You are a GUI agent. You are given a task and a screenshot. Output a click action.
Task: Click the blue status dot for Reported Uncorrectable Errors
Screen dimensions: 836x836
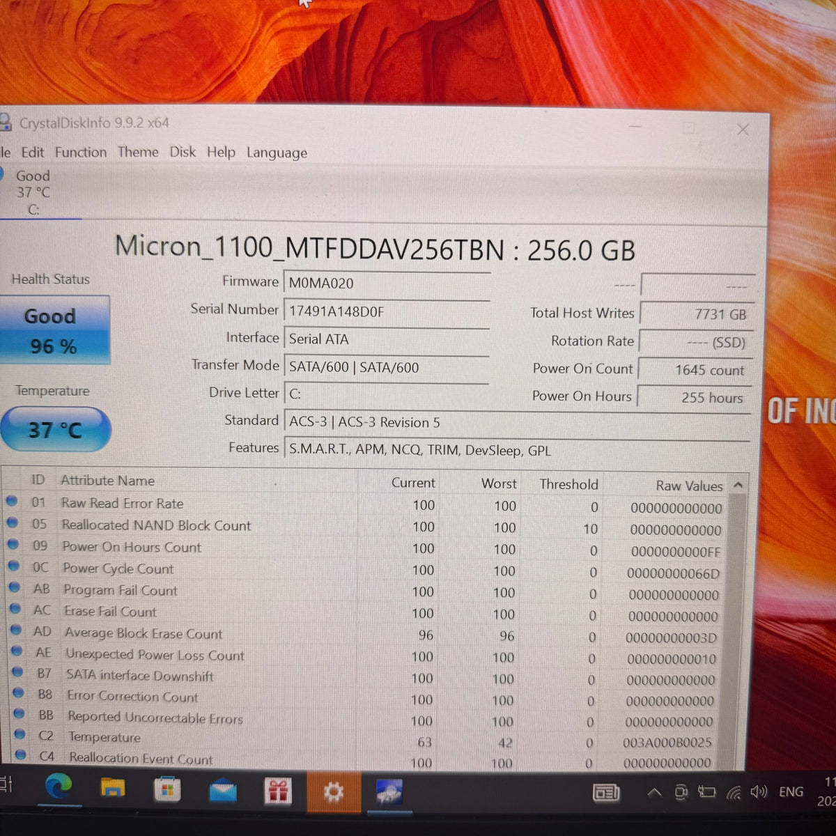(x=20, y=714)
